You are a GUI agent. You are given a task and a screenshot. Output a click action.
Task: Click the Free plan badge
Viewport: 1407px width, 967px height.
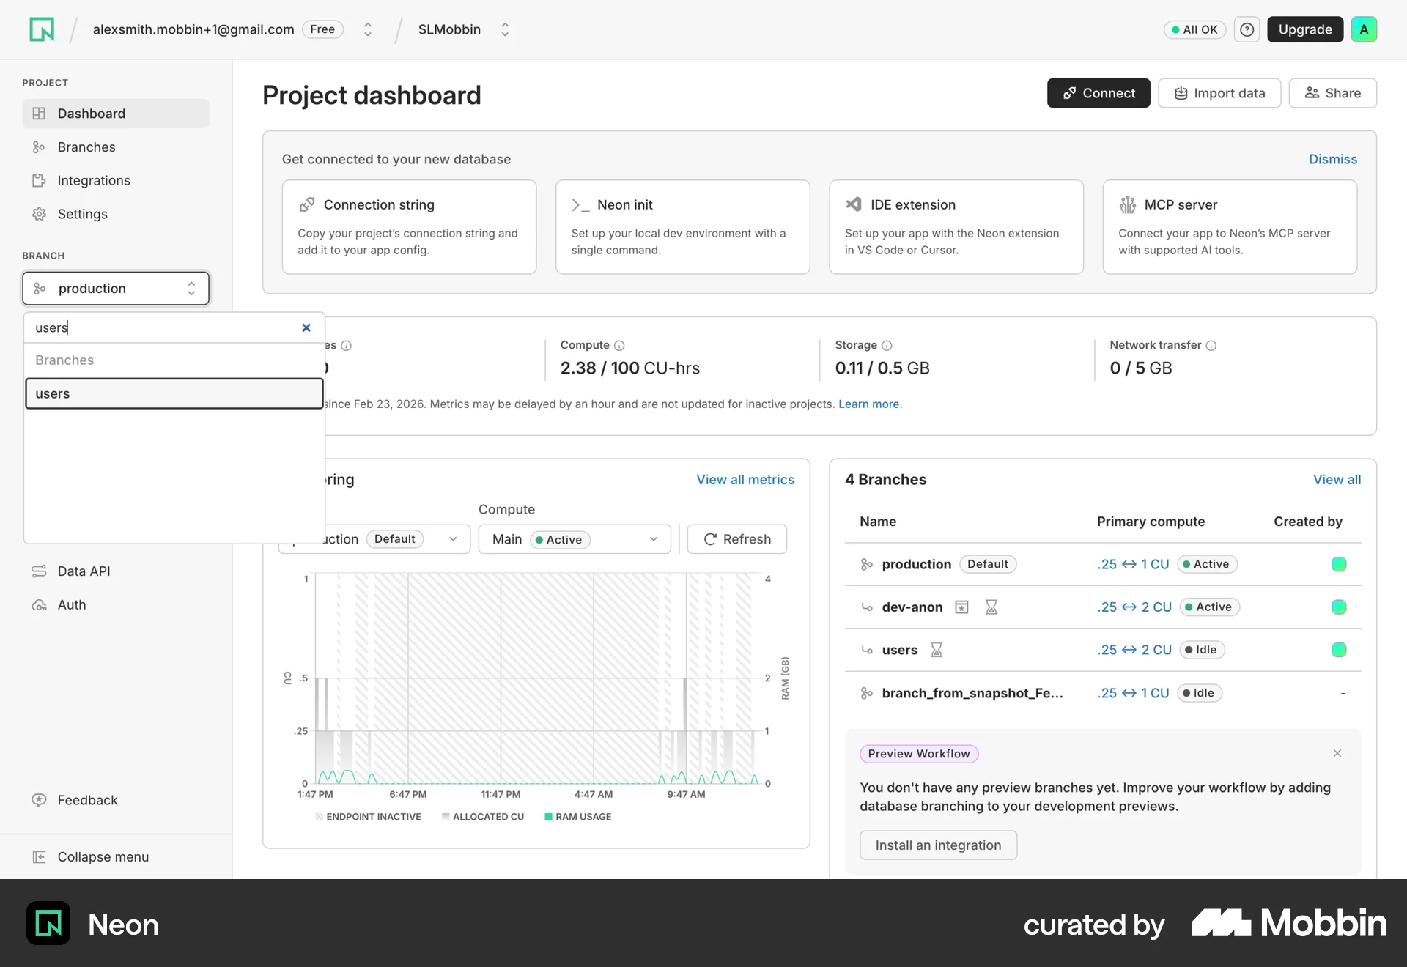tap(322, 29)
